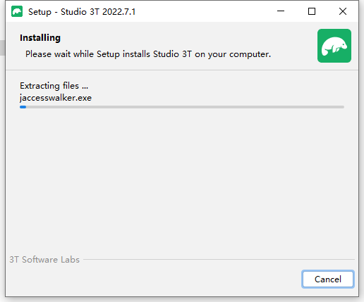Viewport: 364px width, 302px height.
Task: Click the "Extracting files ..." status label
Action: coord(54,86)
